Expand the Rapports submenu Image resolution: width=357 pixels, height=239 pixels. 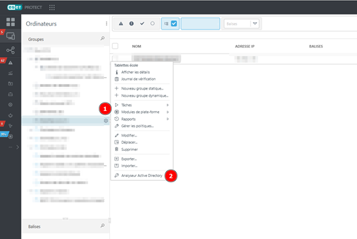click(142, 119)
